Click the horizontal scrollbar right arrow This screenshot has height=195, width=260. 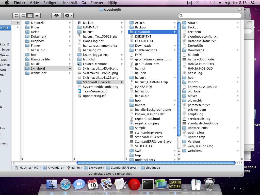click(242, 163)
